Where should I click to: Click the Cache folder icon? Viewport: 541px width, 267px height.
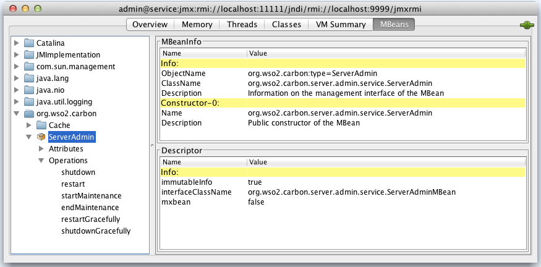pyautogui.click(x=41, y=125)
